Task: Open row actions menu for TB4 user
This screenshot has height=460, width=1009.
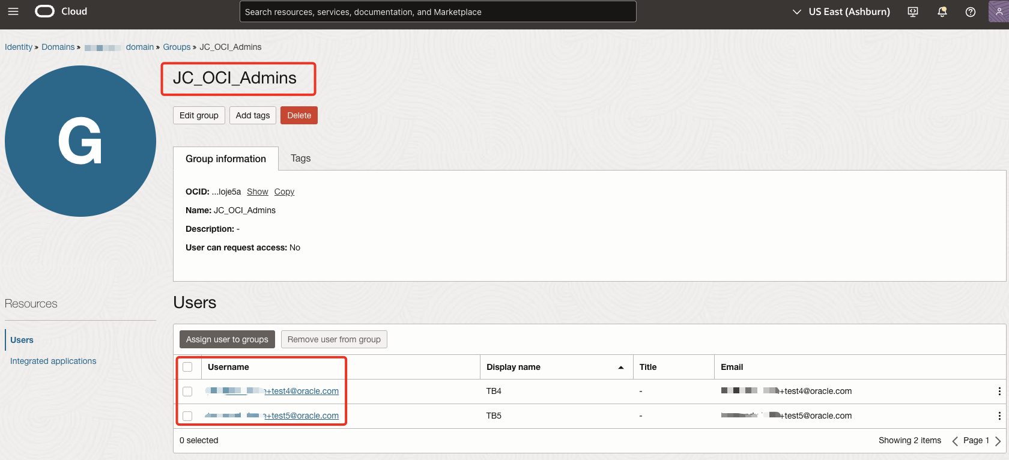Action: (999, 392)
